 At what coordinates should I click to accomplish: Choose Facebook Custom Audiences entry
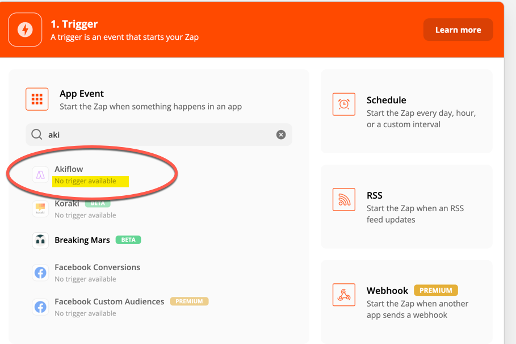click(109, 301)
